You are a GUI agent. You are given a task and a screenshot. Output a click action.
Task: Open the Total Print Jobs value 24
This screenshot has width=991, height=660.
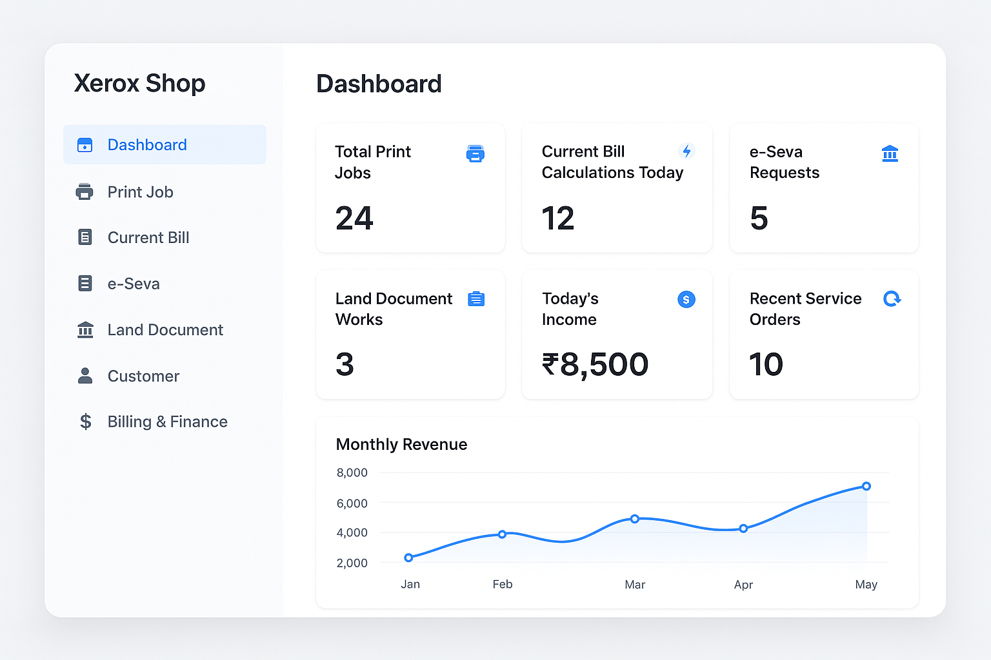(x=354, y=218)
